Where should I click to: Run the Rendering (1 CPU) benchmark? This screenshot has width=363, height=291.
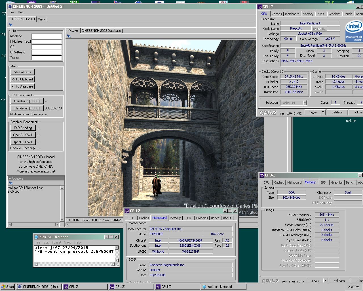tap(27, 101)
